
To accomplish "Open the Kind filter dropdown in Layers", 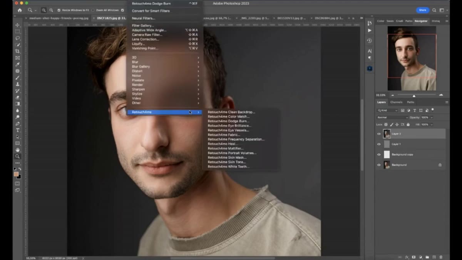I will click(x=388, y=110).
